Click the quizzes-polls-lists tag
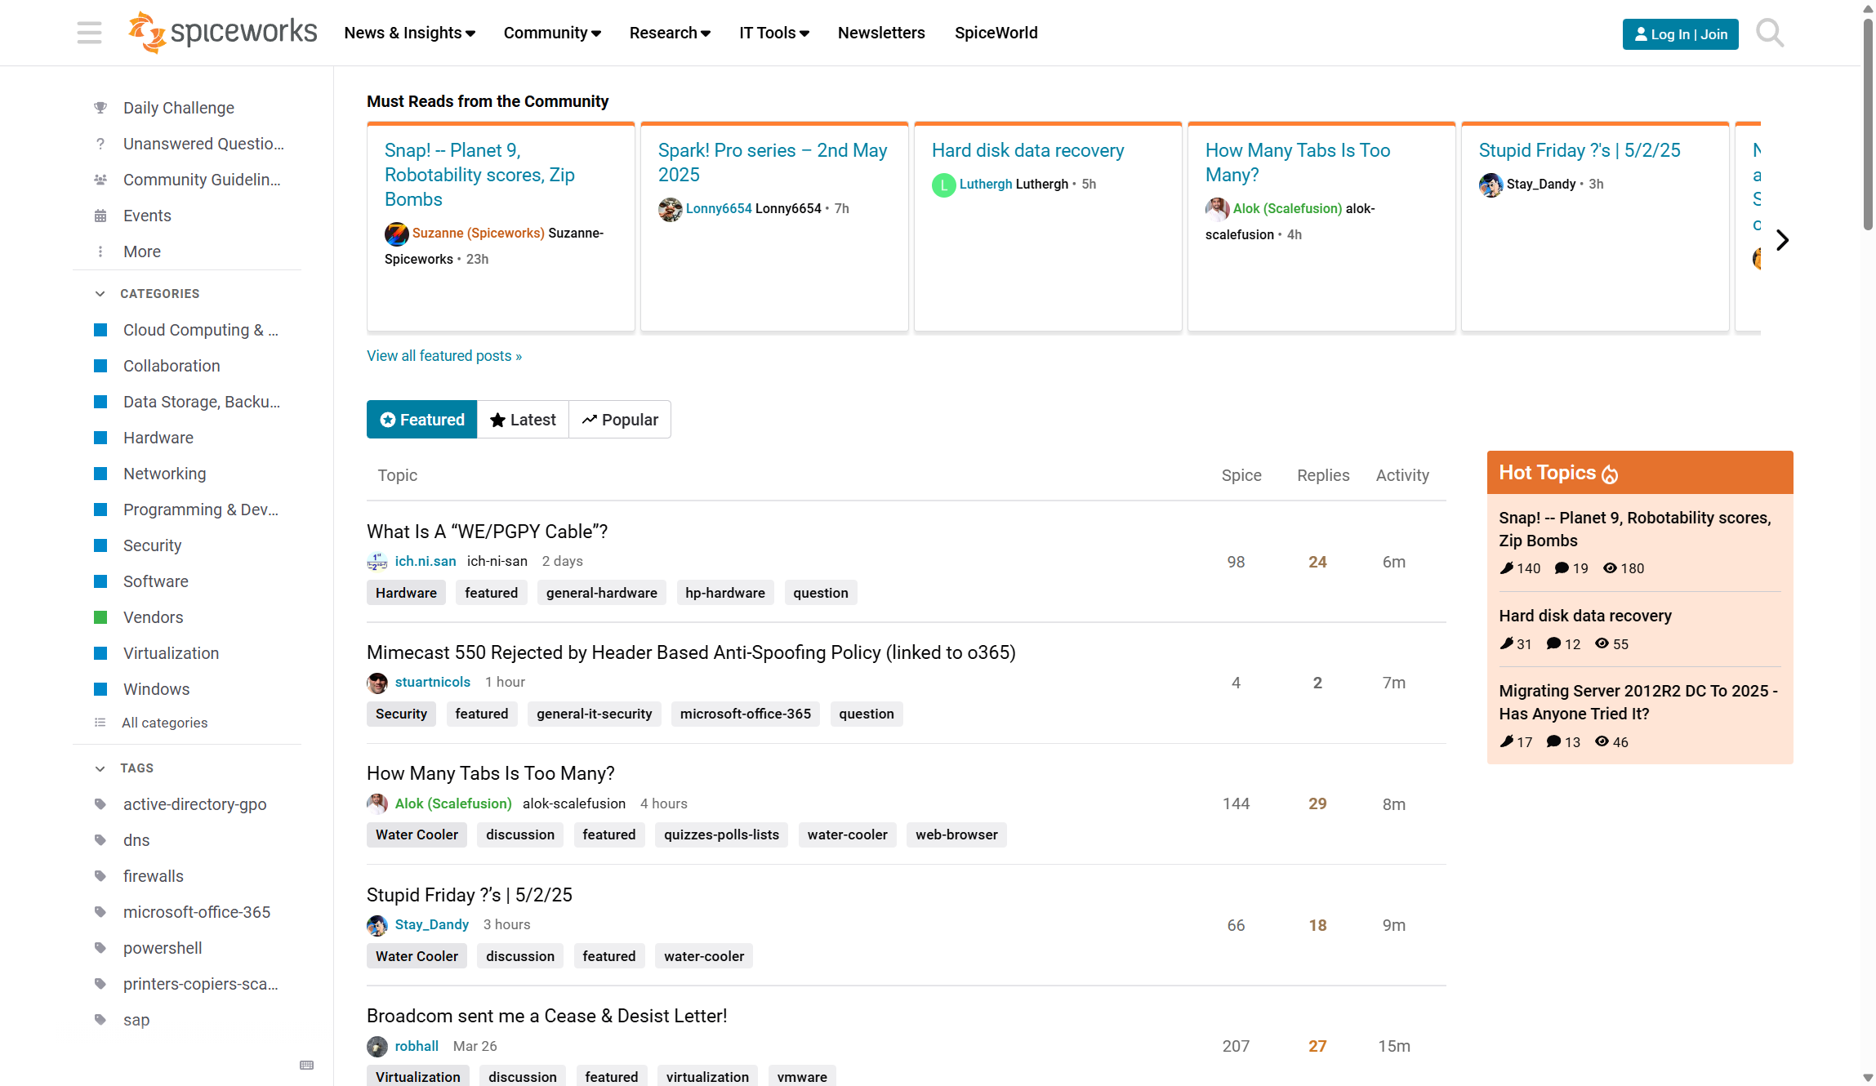This screenshot has height=1086, width=1876. 721,835
